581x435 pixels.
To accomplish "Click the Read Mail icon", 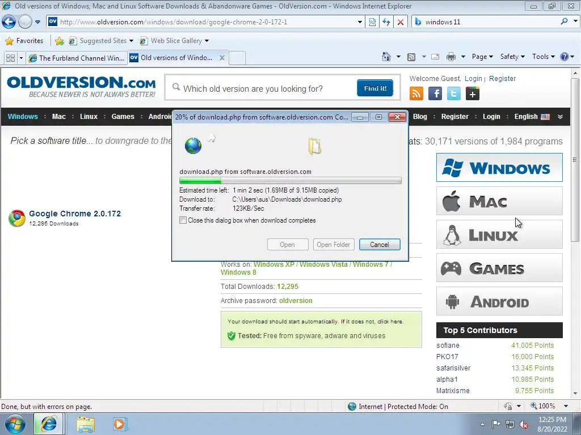I will point(435,57).
